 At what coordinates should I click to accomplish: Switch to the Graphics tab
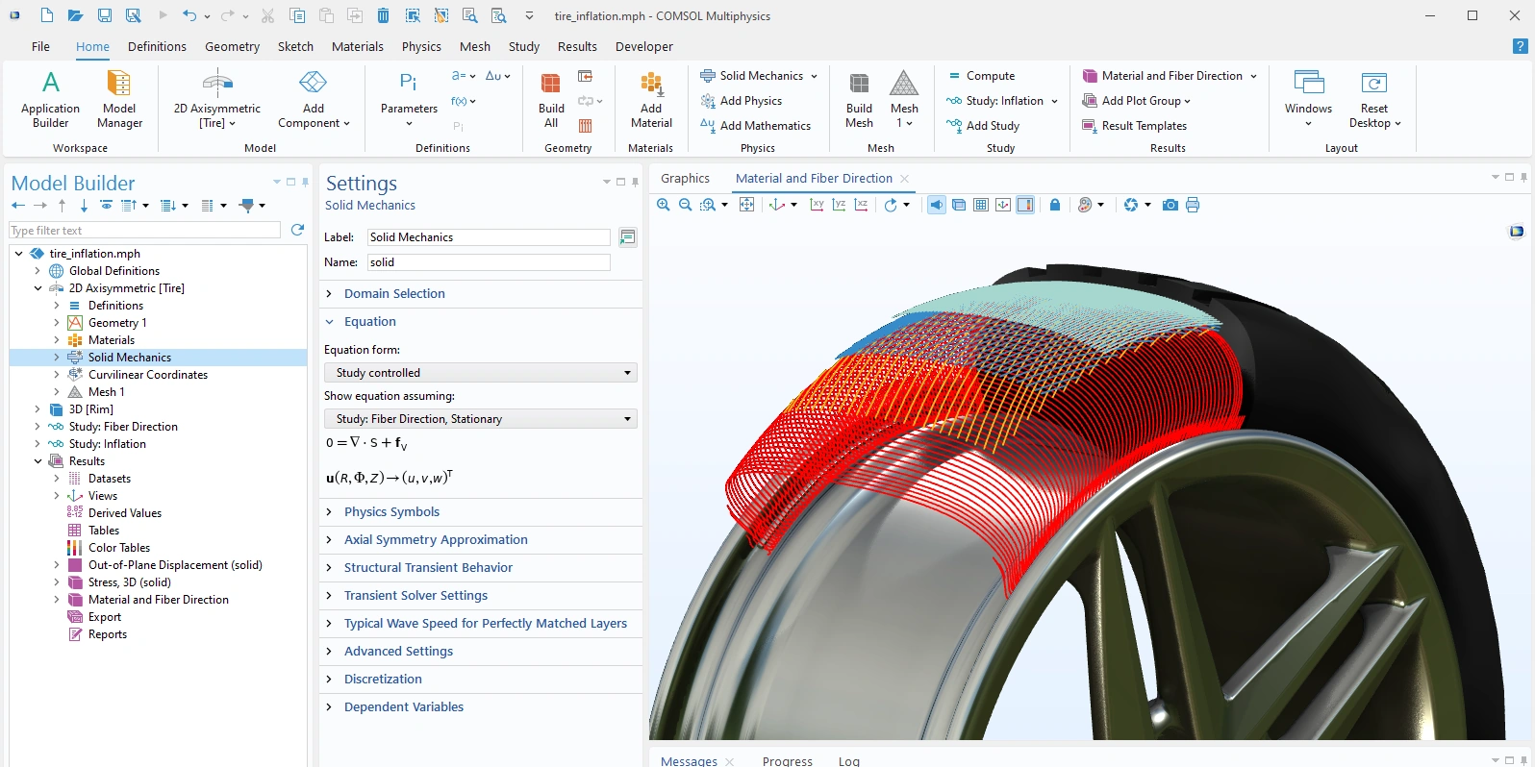685,179
